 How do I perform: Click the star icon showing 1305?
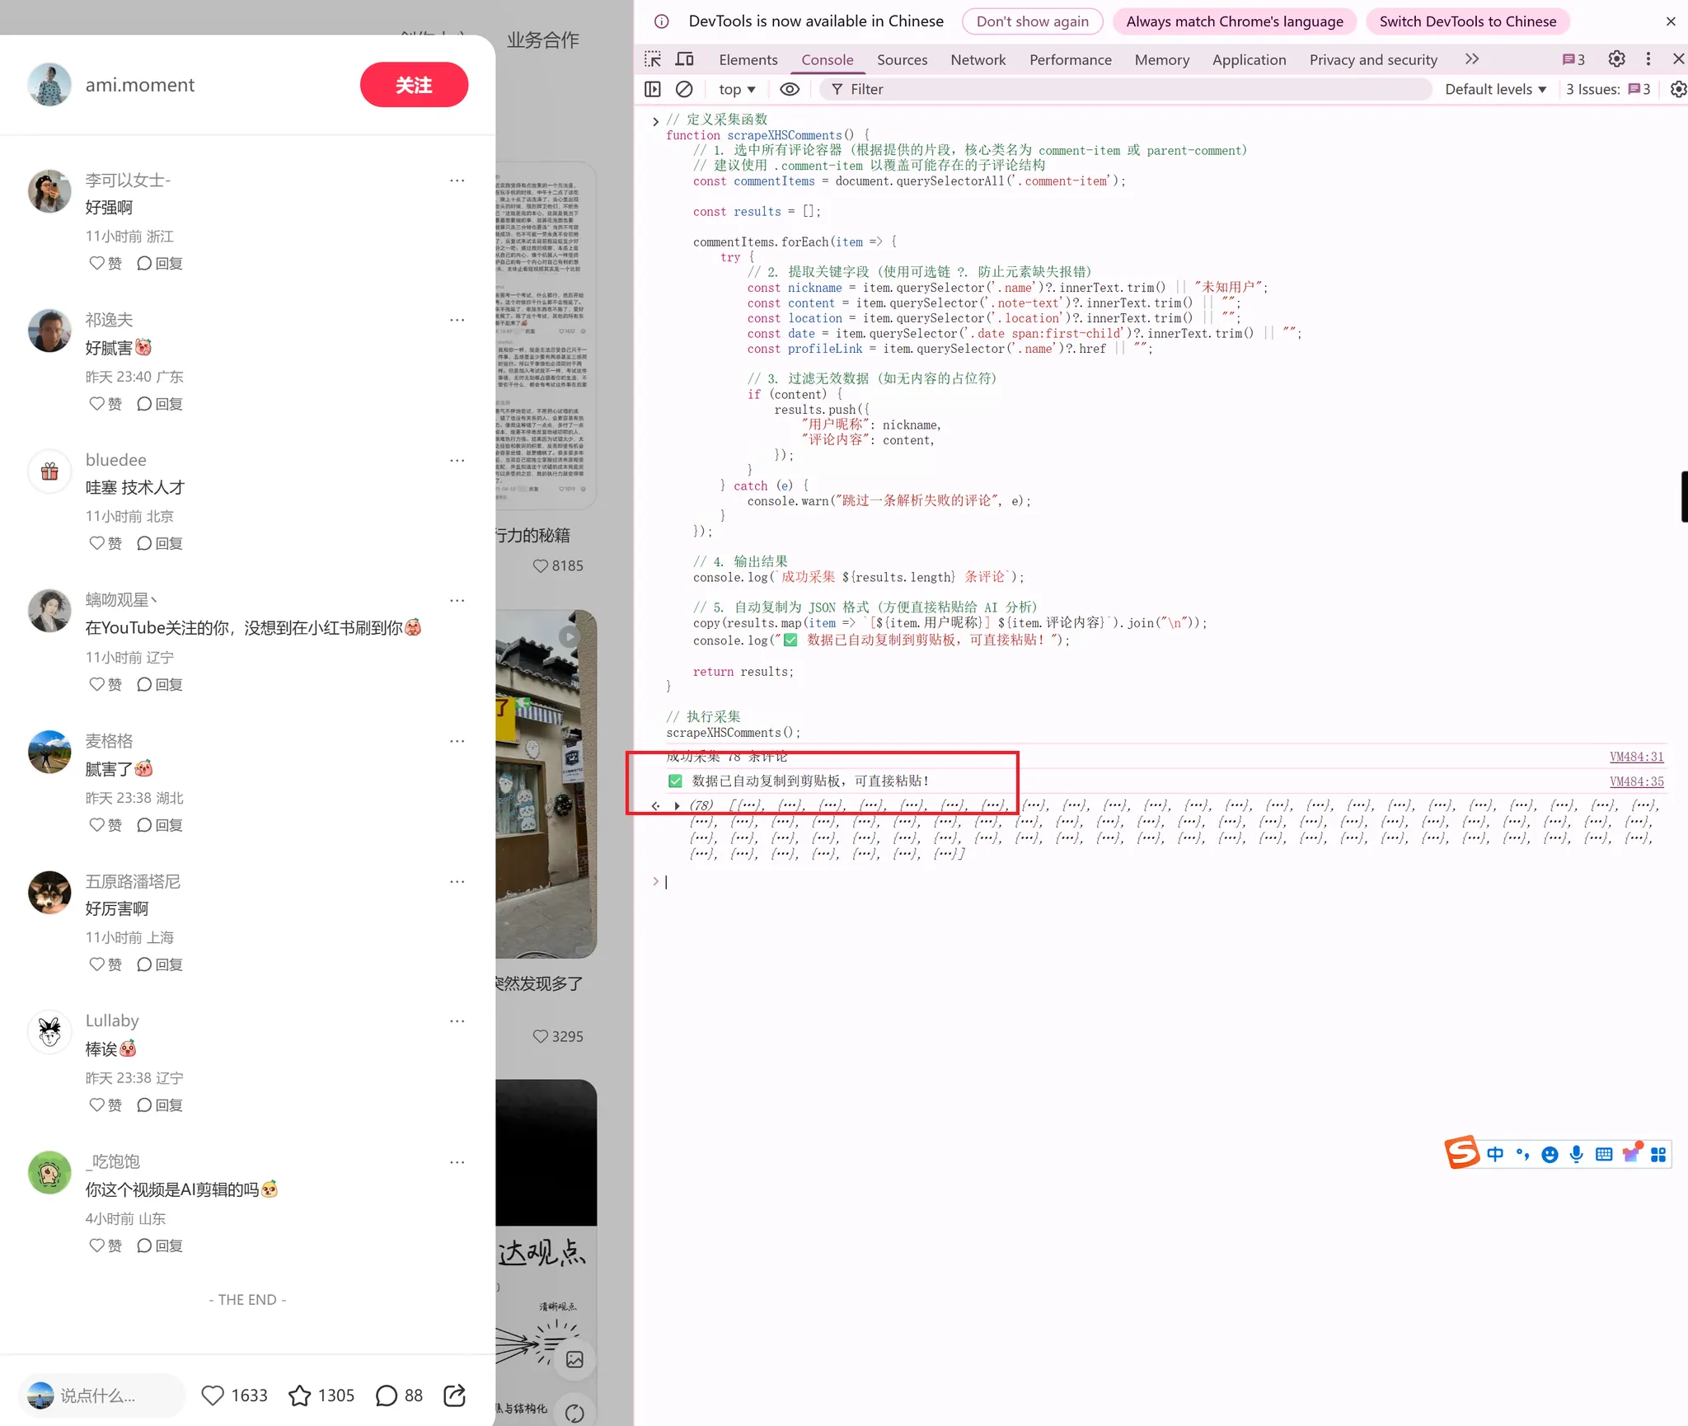coord(300,1395)
